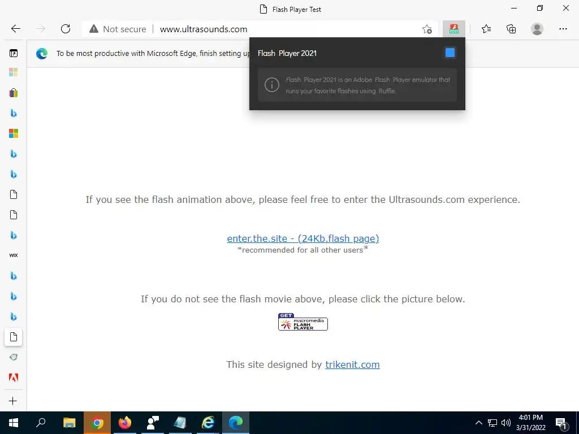Click the Flash Player 2021 popup title
579x434 pixels.
point(287,53)
